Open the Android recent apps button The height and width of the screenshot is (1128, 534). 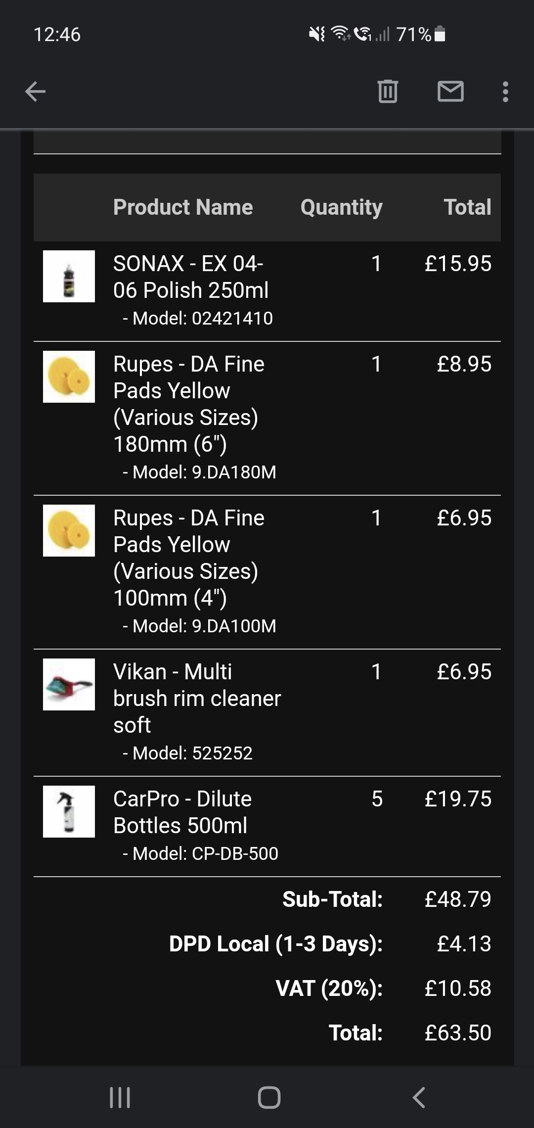pos(120,1097)
